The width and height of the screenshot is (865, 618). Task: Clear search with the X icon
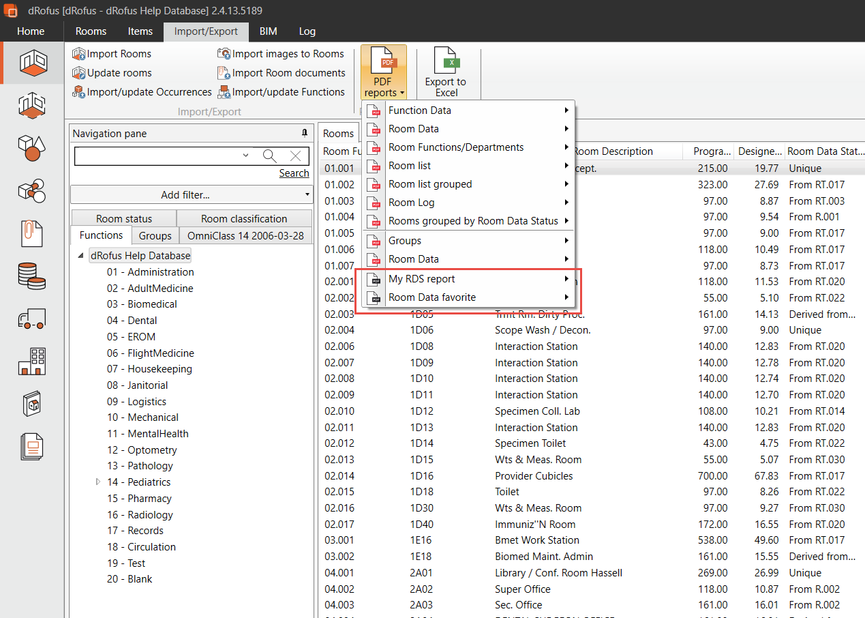click(295, 156)
